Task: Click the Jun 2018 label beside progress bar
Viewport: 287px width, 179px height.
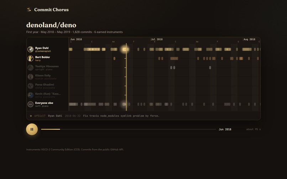Action: pos(225,129)
